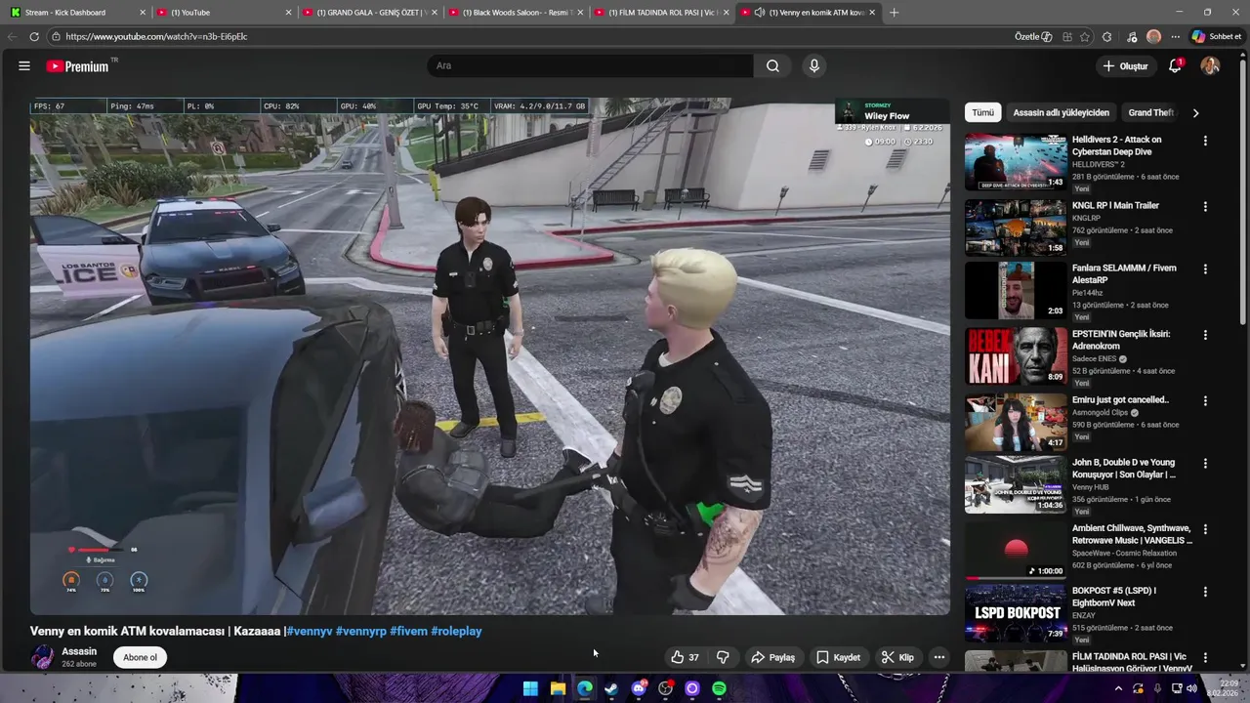This screenshot has width=1250, height=703.
Task: Open taskbar volume control
Action: coord(1191,688)
